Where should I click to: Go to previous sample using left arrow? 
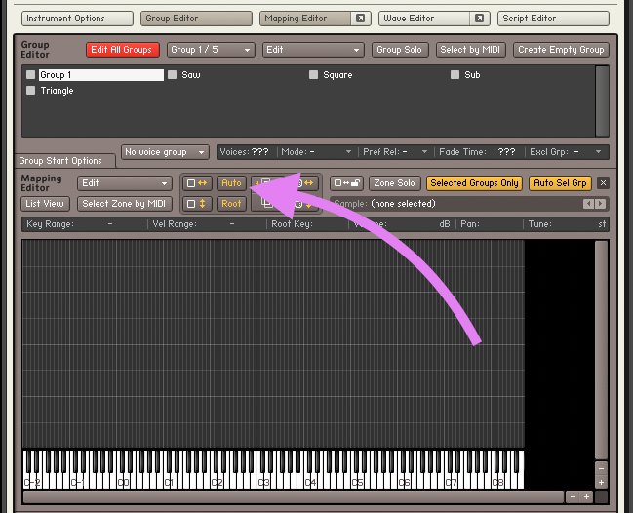587,204
